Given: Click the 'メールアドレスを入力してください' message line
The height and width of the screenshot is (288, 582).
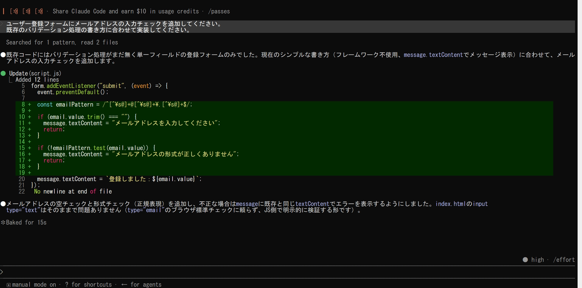Looking at the screenshot, I should coord(132,123).
